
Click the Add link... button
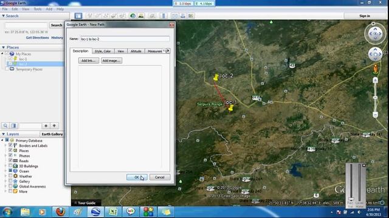[x=89, y=61]
